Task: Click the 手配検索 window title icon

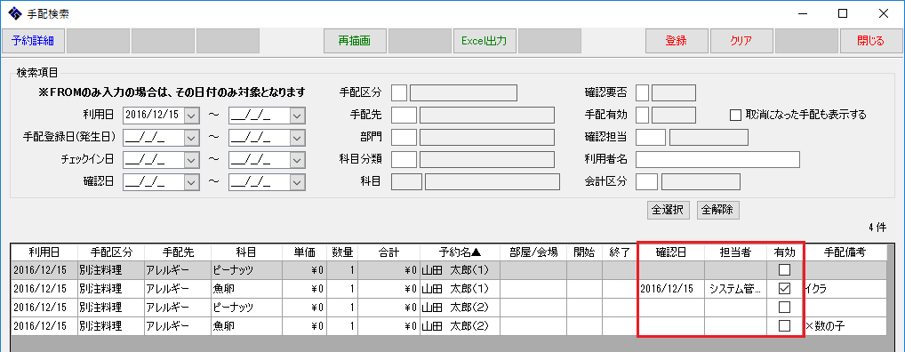Action: click(15, 12)
